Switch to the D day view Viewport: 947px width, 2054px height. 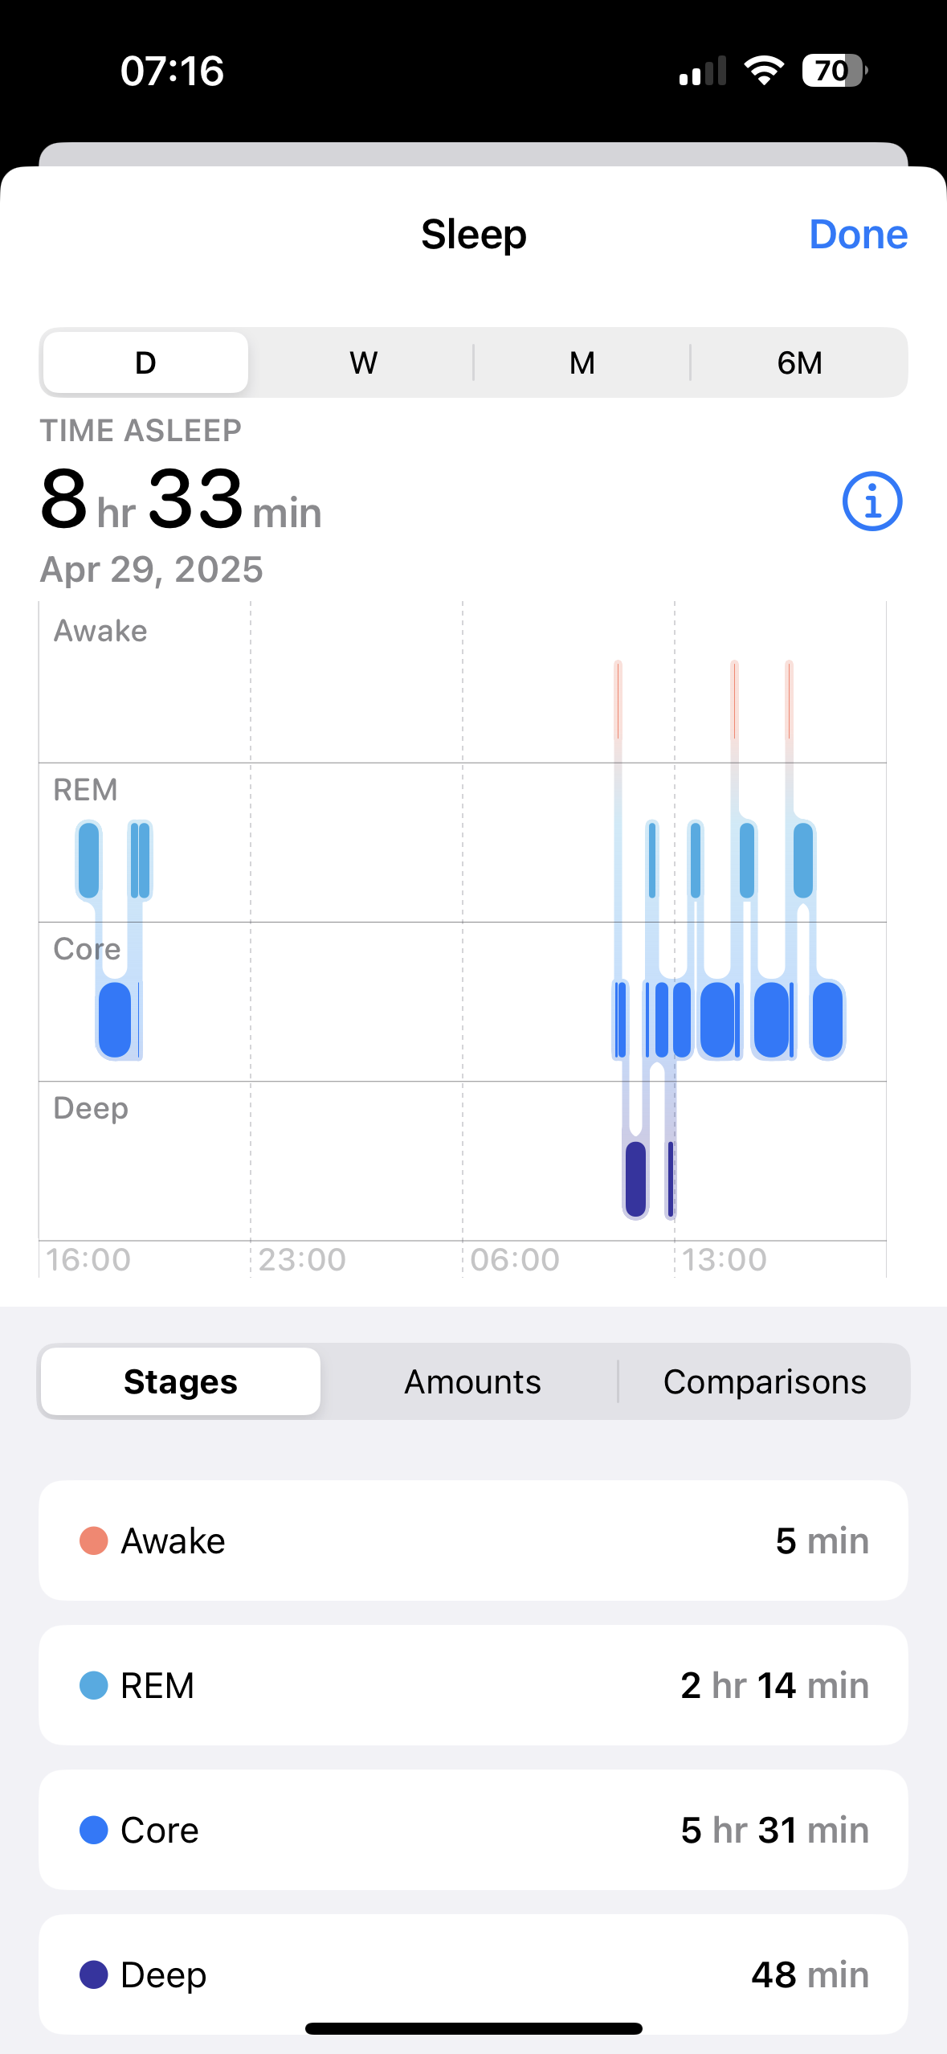click(145, 362)
